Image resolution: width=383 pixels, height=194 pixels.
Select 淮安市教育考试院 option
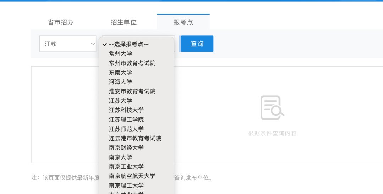coord(137,91)
